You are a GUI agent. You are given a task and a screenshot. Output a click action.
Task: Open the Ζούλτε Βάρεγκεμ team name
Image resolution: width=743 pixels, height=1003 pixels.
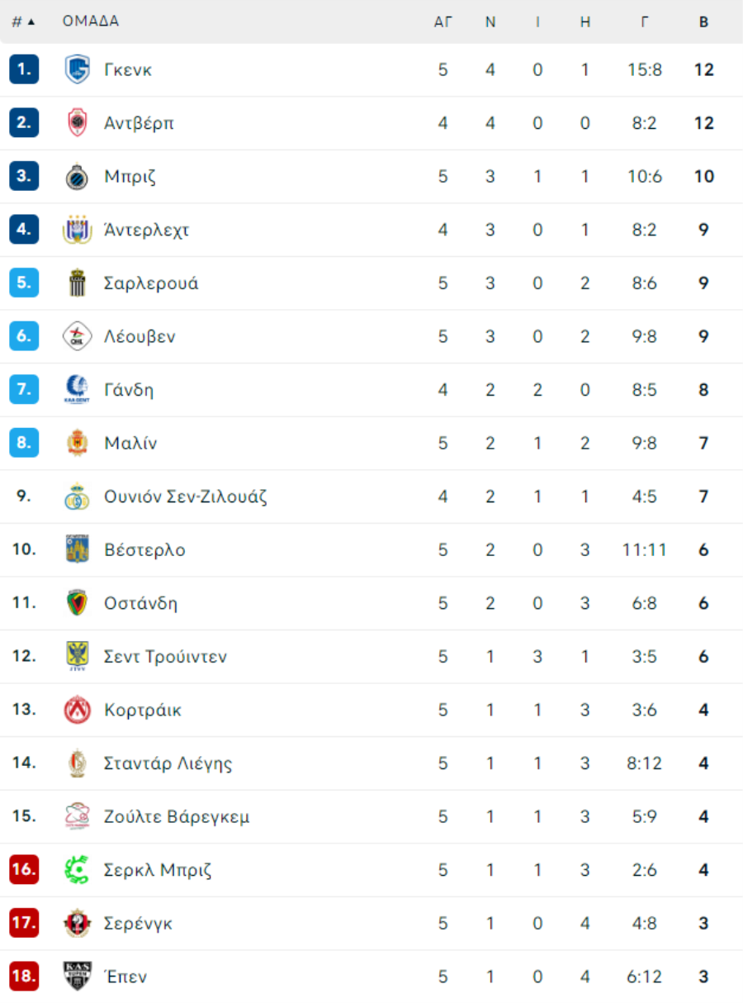point(177,817)
